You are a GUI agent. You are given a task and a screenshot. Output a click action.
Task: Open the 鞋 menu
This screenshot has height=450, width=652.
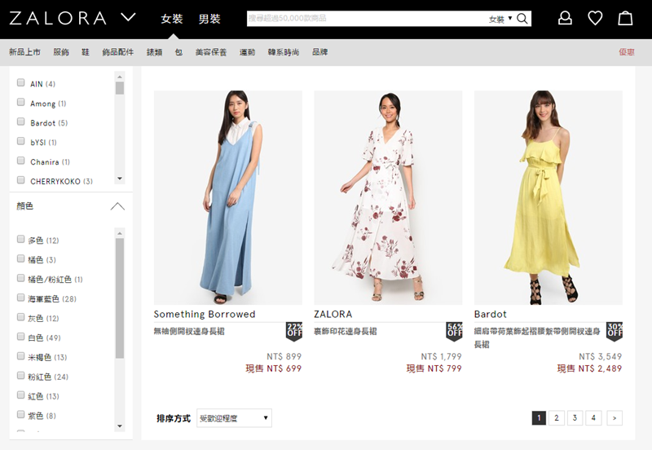pyautogui.click(x=86, y=52)
